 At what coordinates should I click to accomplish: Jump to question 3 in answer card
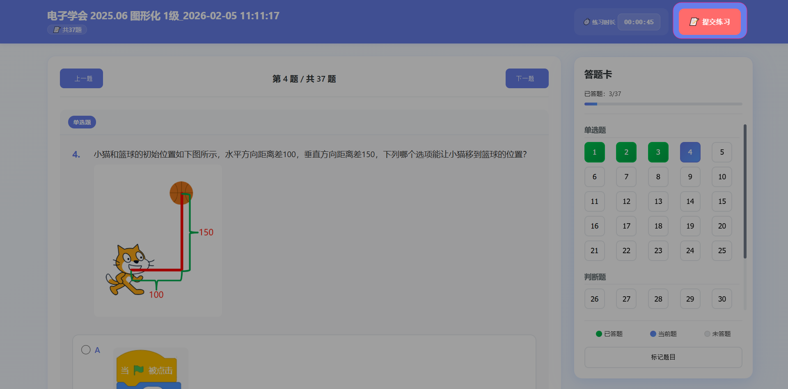(x=658, y=152)
